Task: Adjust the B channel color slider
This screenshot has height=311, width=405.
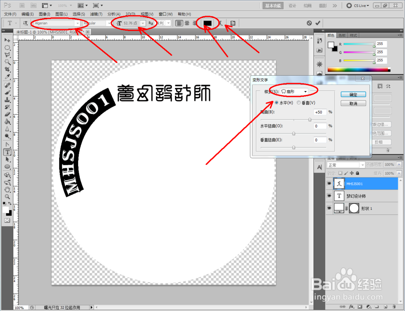Action: pyautogui.click(x=359, y=60)
